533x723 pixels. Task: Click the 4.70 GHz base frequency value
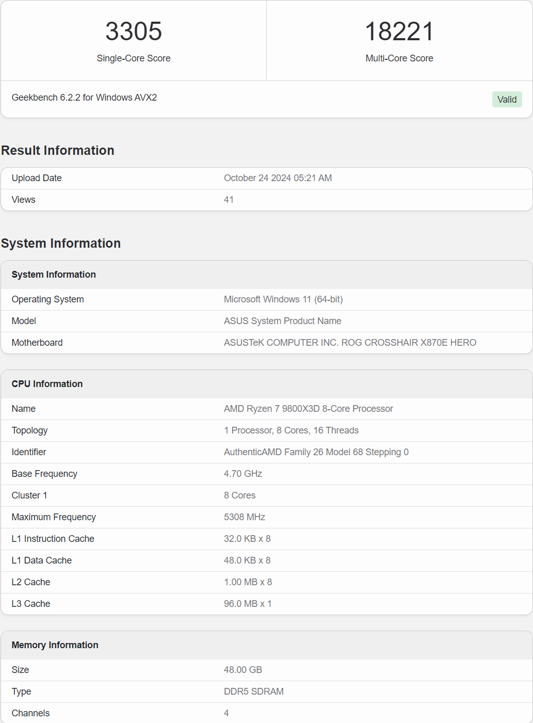coord(243,474)
